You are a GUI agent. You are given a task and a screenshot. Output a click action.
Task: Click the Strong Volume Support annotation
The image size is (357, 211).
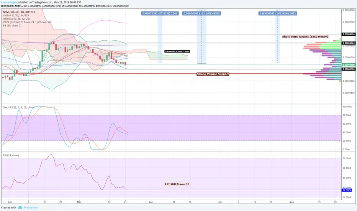(x=213, y=74)
